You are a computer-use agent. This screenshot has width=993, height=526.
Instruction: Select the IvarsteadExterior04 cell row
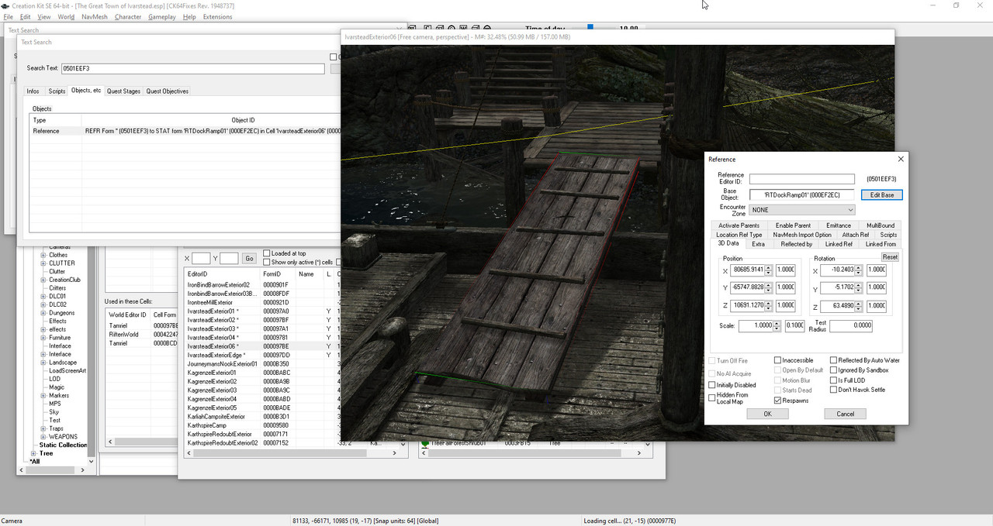pyautogui.click(x=212, y=338)
